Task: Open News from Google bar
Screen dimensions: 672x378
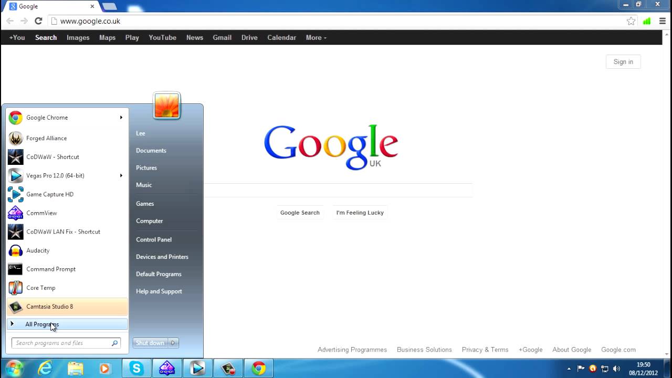Action: coord(194,38)
